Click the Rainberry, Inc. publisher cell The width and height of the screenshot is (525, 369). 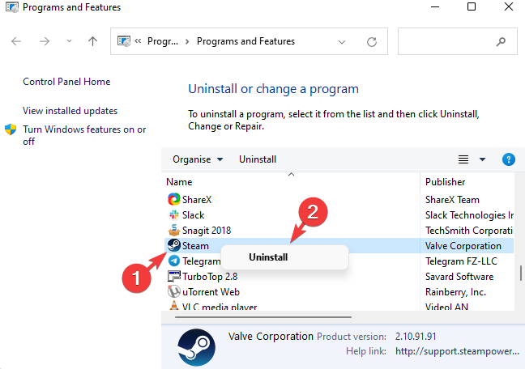tap(455, 292)
